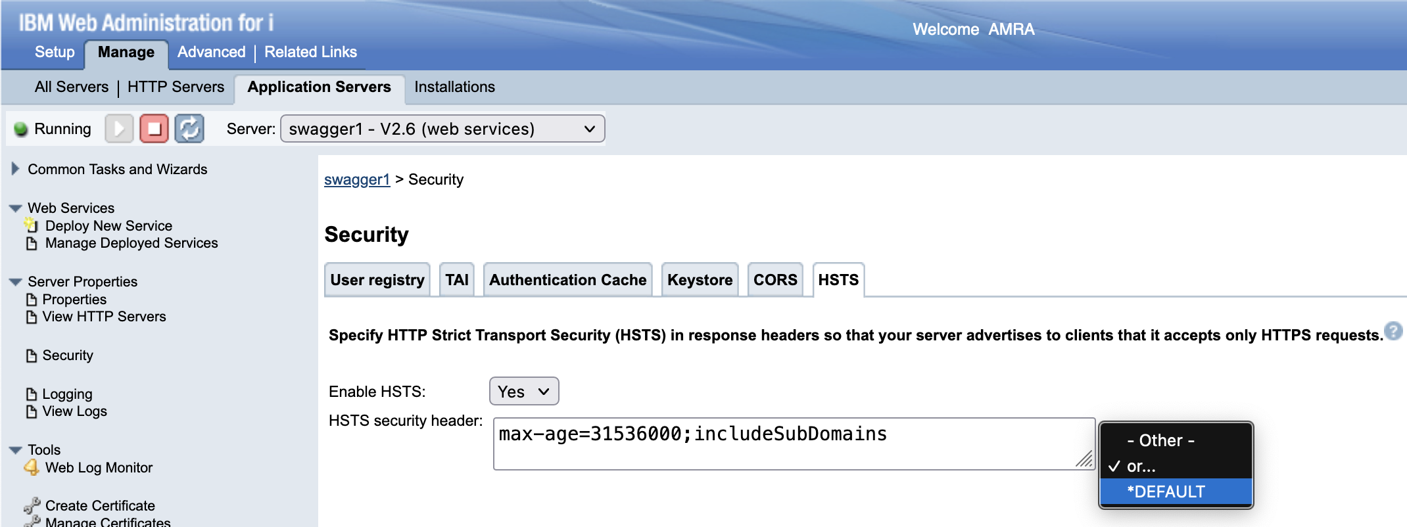Open the Server selection dropdown
1407x527 pixels.
[x=442, y=129]
